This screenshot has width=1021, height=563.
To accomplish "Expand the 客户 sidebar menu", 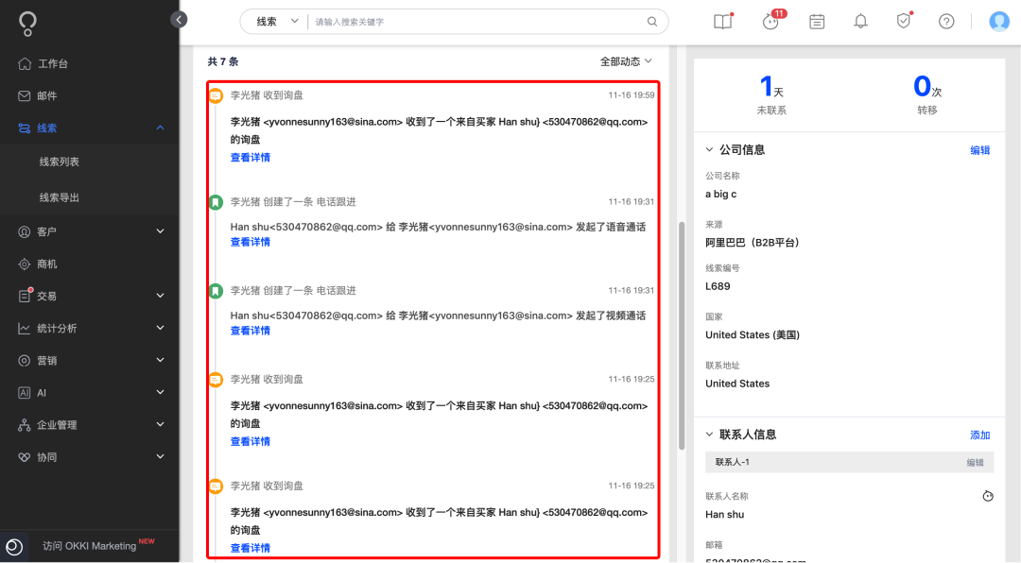I will 90,231.
